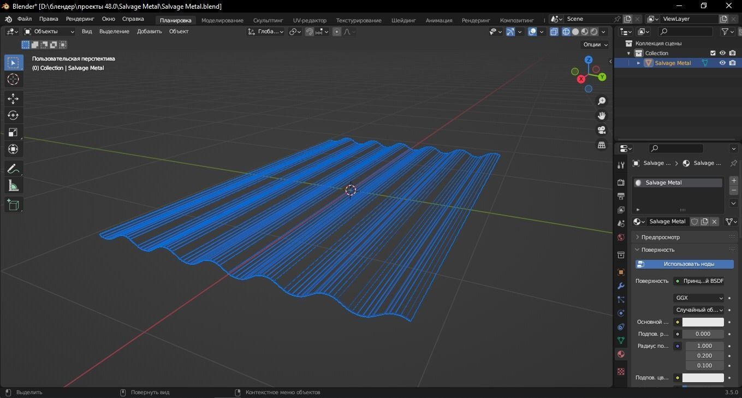Expand the Salvage Metal object tree
Viewport: 742px width, 398px height.
[x=638, y=63]
